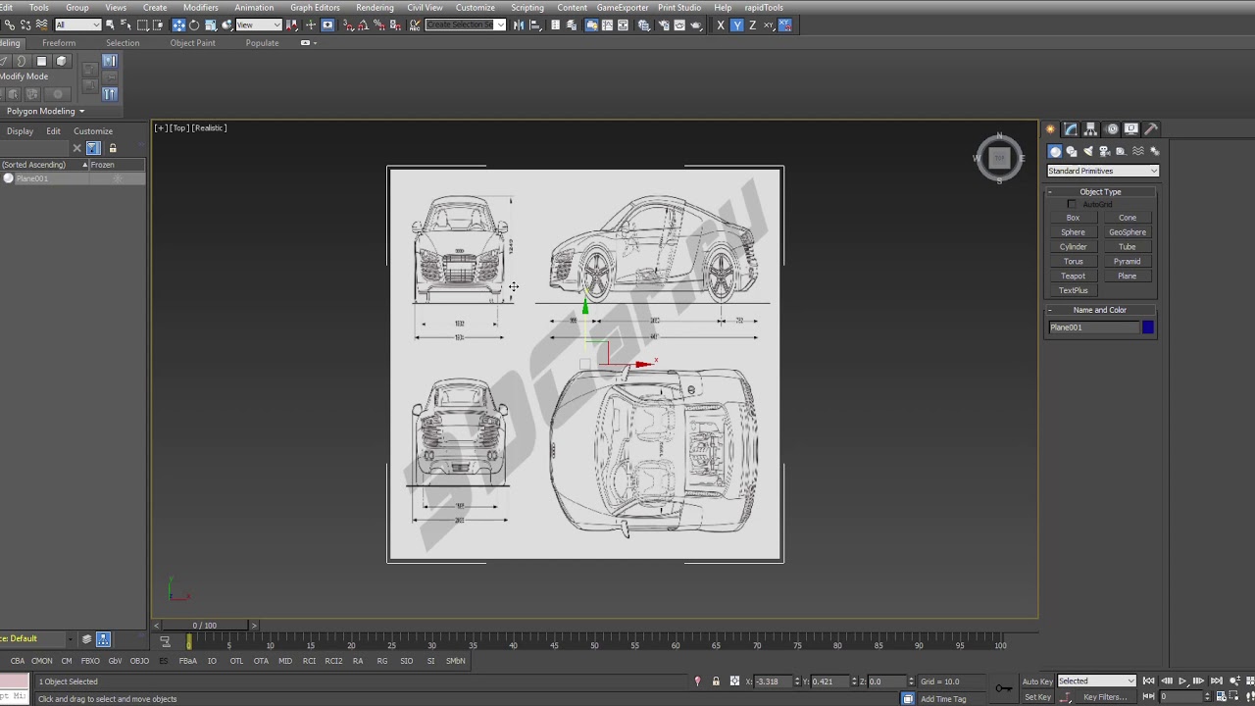
Task: Toggle Auto Key mode
Action: (x=1037, y=681)
